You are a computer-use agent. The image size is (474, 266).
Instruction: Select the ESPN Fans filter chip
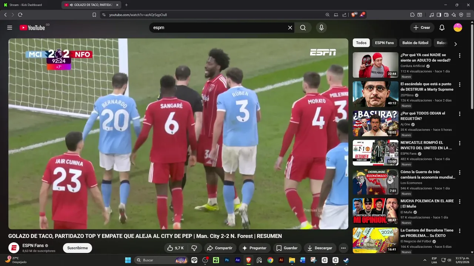pos(384,43)
